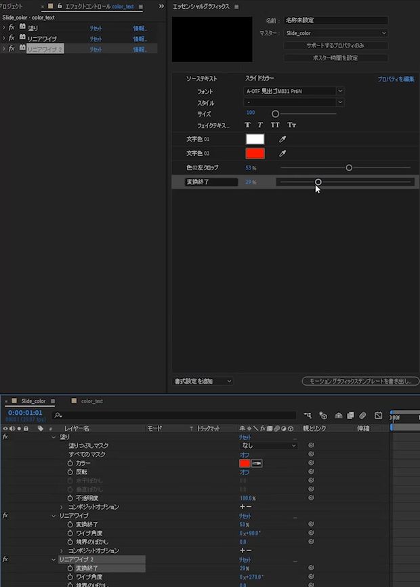
Task: Switch to color_text timeline tab
Action: point(92,401)
